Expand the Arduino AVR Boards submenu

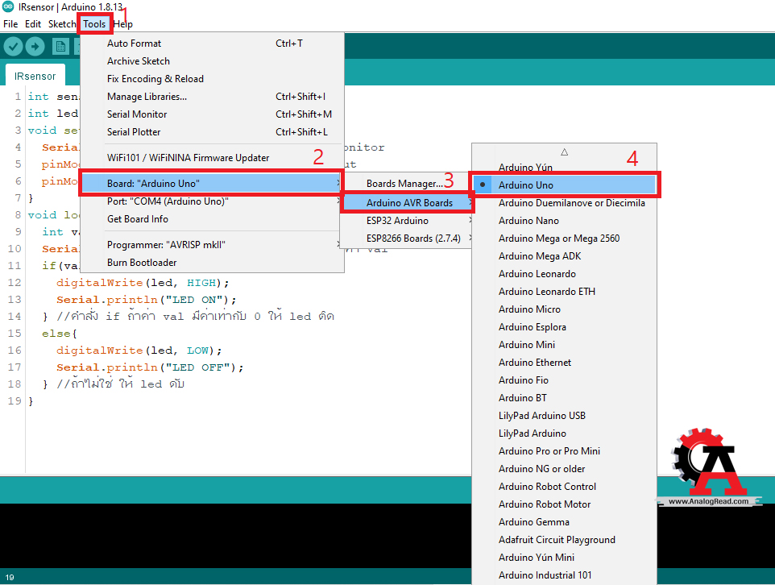coord(408,203)
